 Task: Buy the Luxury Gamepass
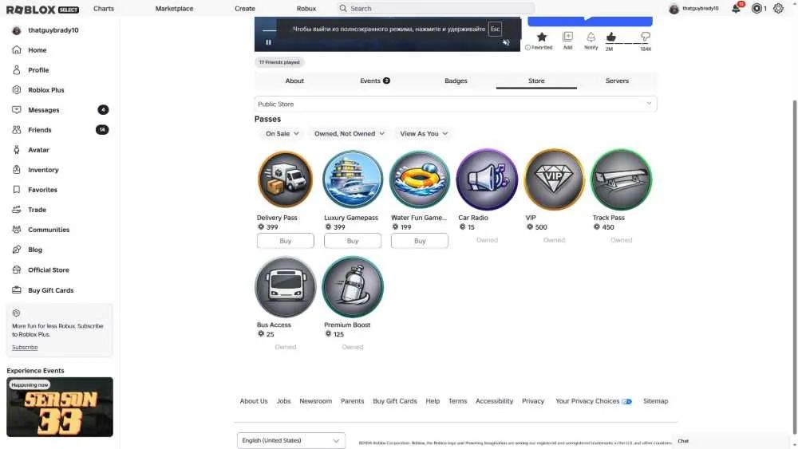click(353, 241)
